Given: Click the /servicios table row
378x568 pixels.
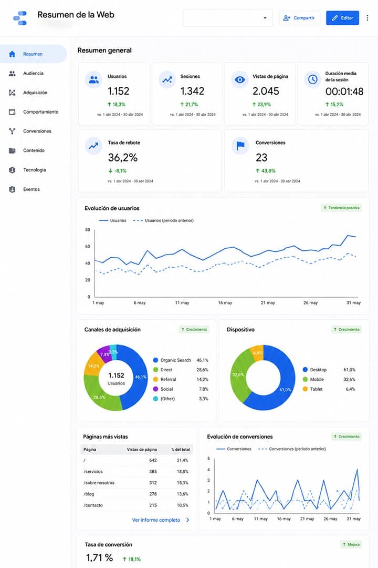Looking at the screenshot, I should coord(136,472).
